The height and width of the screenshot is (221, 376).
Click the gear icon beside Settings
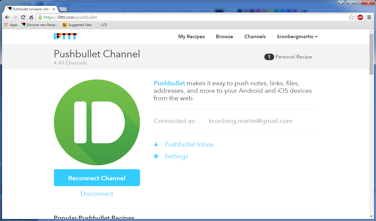click(x=156, y=156)
